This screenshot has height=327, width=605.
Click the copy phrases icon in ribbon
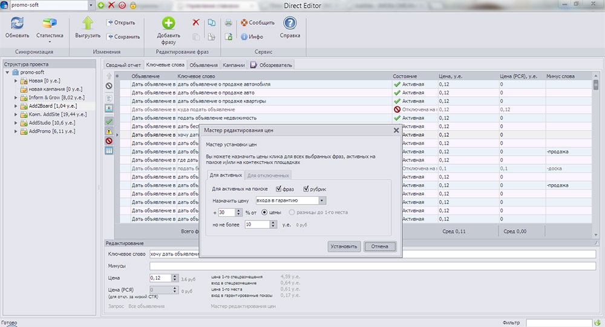click(x=211, y=22)
